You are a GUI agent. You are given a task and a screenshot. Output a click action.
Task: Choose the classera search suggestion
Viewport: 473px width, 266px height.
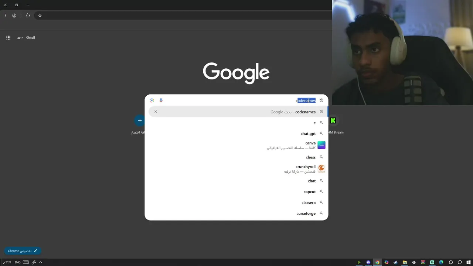pos(236,202)
